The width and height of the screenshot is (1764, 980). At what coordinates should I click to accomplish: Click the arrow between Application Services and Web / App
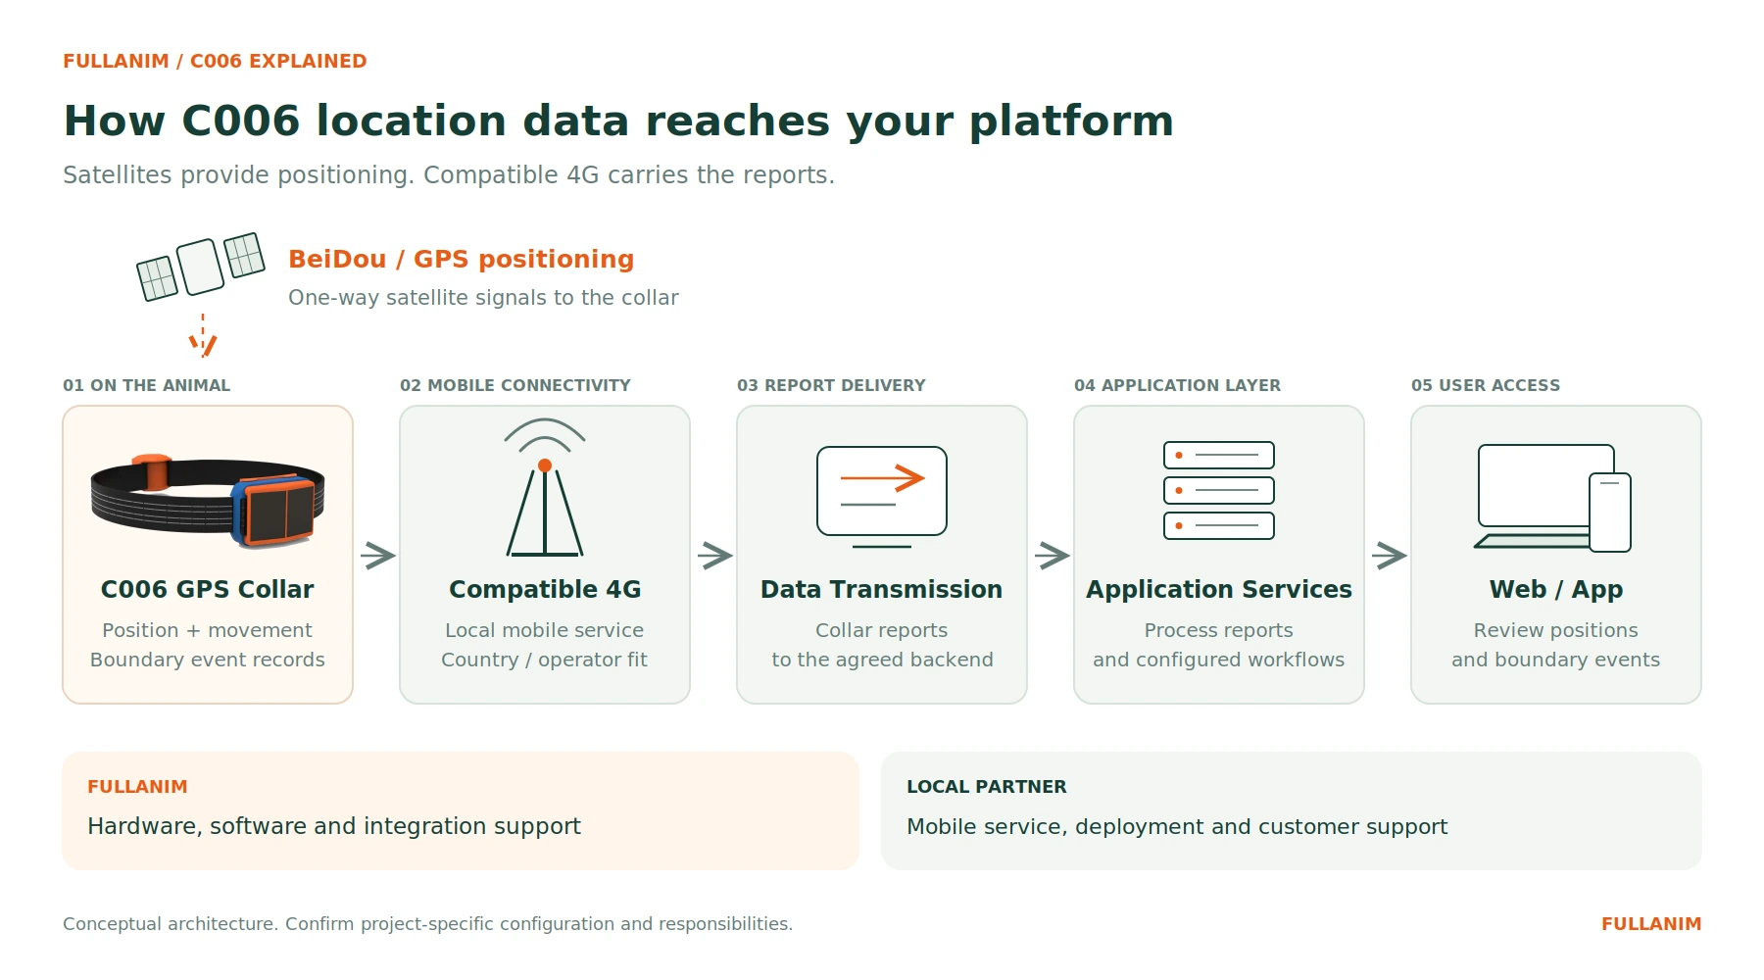(x=1390, y=556)
